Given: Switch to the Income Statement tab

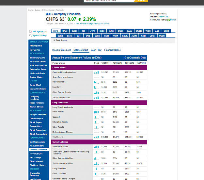Looking at the screenshot, I should (x=61, y=50).
